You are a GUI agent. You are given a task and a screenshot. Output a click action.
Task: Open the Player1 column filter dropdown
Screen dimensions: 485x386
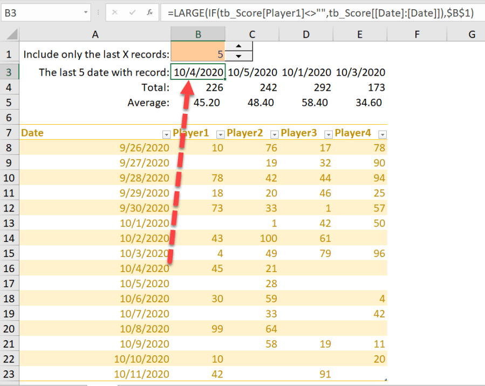(x=220, y=134)
